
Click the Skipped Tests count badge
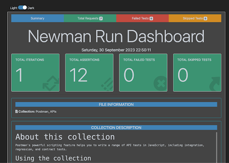[205, 19]
